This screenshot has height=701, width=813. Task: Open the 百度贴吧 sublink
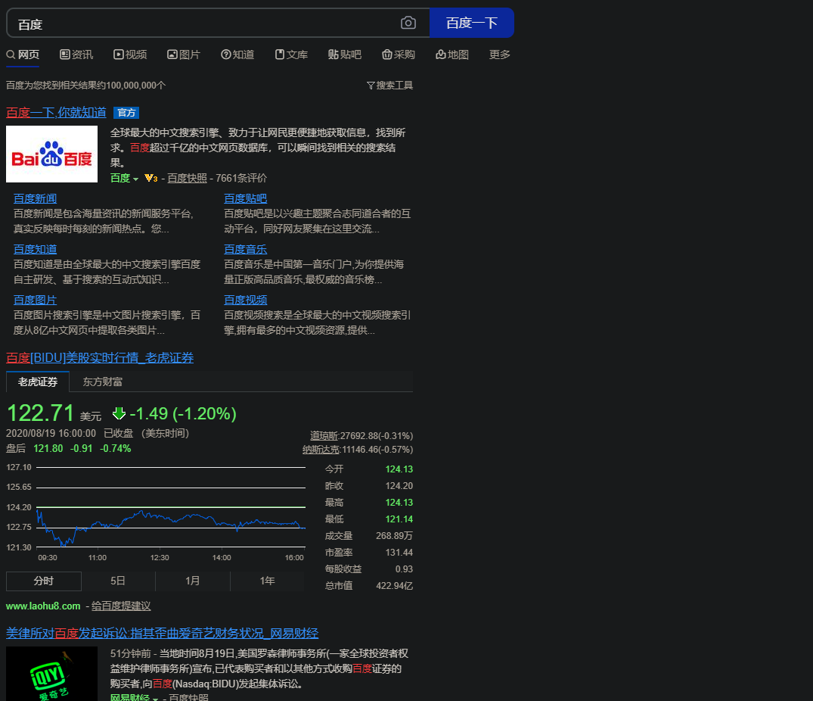(245, 198)
